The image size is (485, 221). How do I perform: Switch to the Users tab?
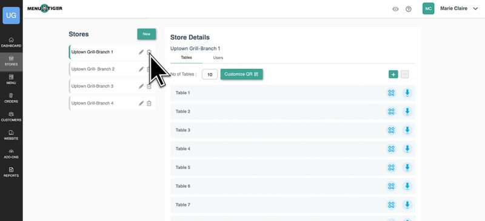[x=218, y=57]
